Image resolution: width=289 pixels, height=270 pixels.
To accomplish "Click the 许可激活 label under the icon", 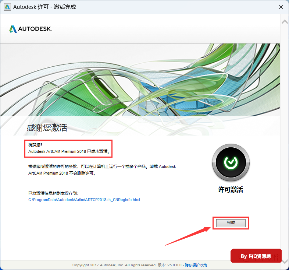I will pyautogui.click(x=231, y=189).
